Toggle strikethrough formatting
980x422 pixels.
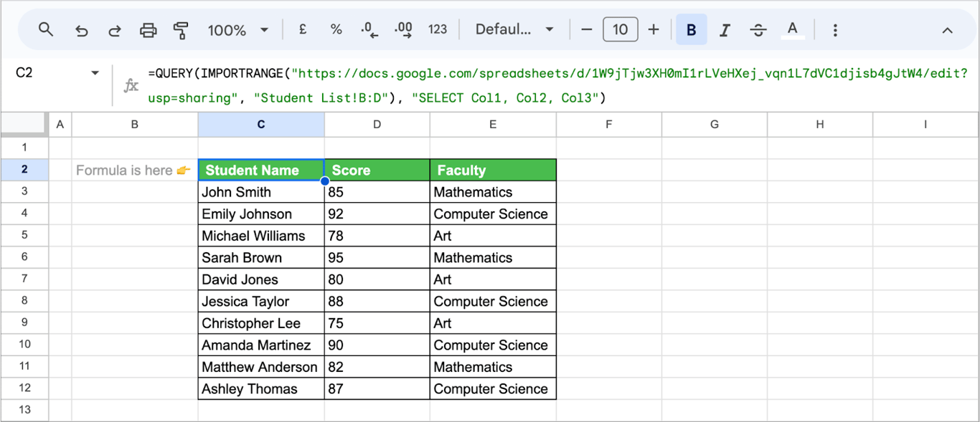coord(758,30)
